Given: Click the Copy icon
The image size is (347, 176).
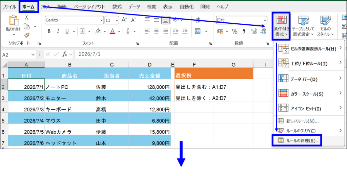Looking at the screenshot, I should tap(26, 26).
